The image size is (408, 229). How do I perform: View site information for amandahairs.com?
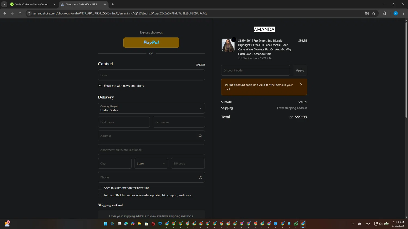[29, 13]
